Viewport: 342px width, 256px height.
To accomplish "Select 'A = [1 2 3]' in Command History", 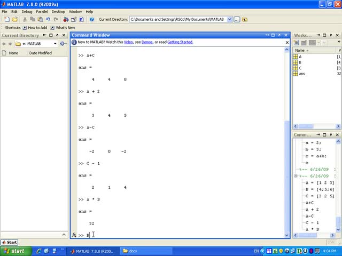I will click(x=320, y=182).
